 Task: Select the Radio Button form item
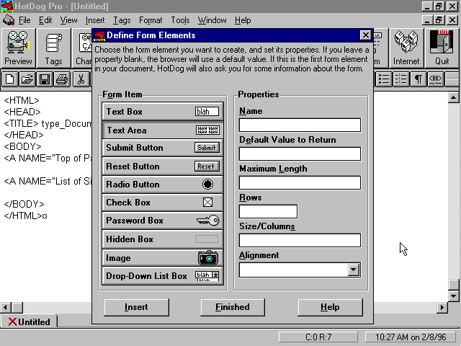[x=162, y=185]
